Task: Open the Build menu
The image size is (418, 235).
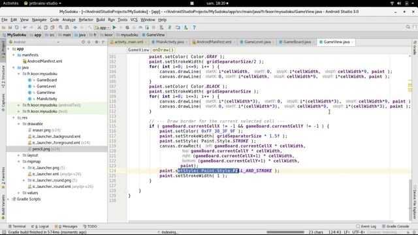Action: [x=101, y=20]
